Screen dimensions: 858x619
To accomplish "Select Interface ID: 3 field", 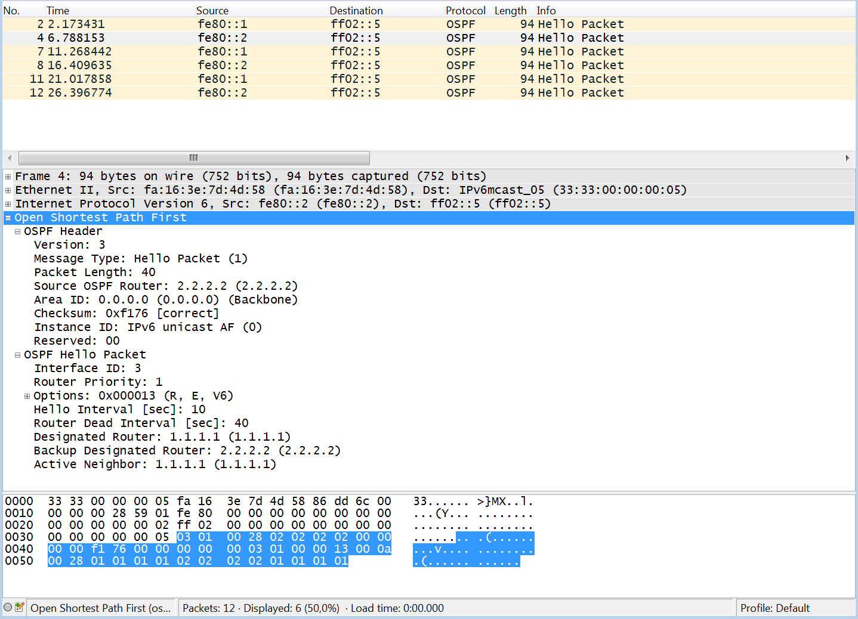I will click(x=88, y=369).
